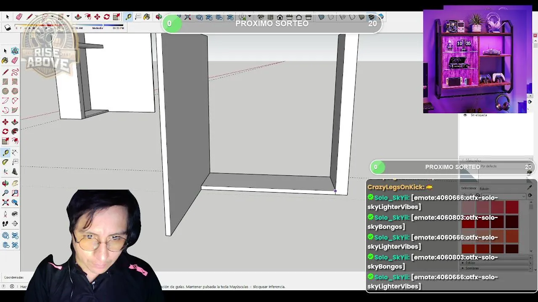
Task: Activate the Walk footprints tool
Action: pos(5,223)
